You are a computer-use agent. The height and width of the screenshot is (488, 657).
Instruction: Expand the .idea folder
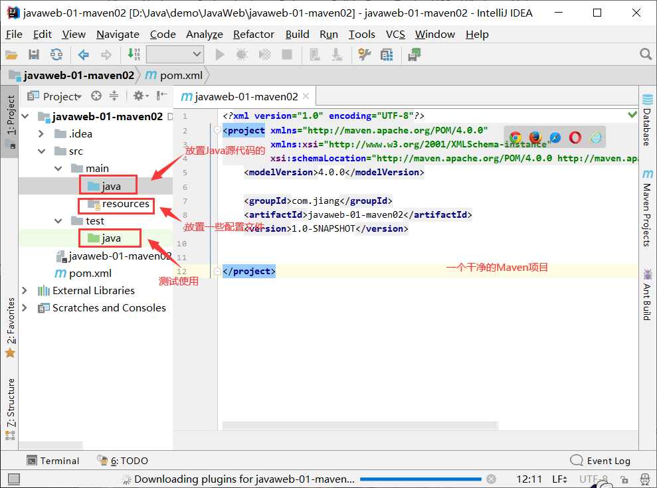coord(41,133)
